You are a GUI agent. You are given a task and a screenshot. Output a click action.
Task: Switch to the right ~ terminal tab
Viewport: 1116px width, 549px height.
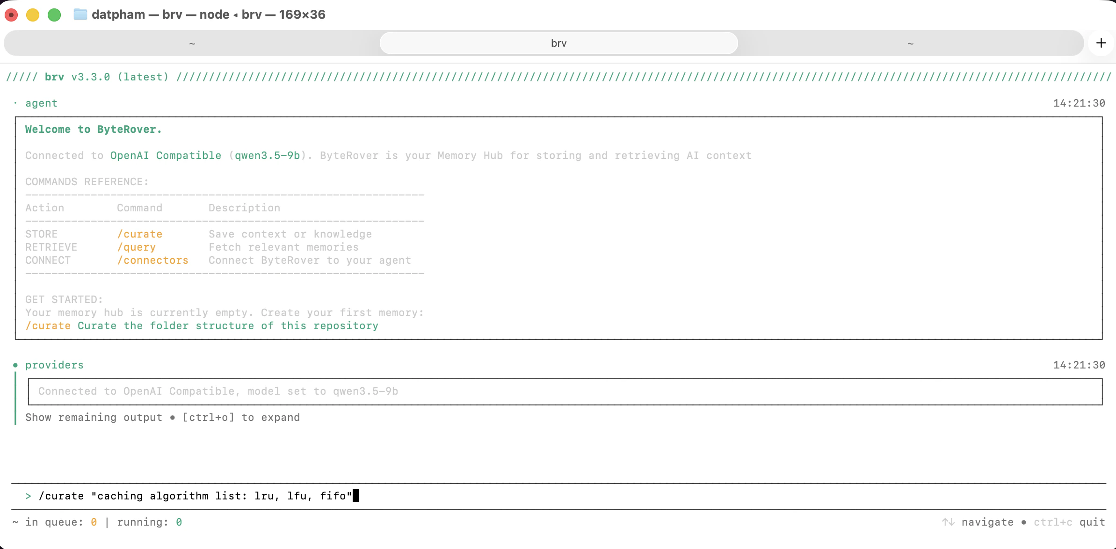(909, 43)
